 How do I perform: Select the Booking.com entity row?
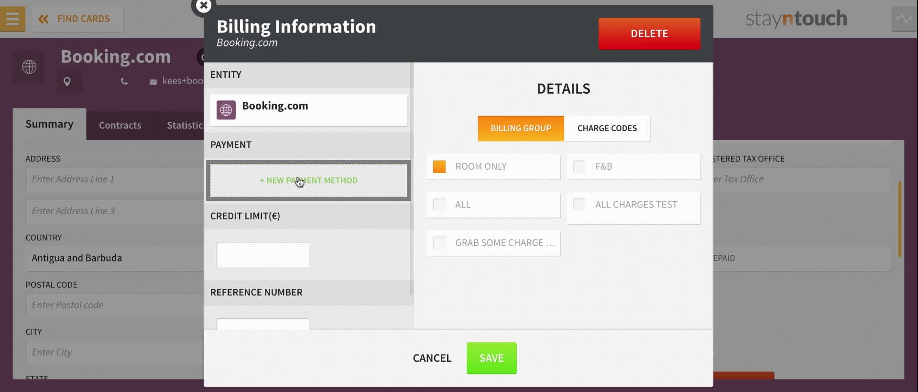point(308,110)
